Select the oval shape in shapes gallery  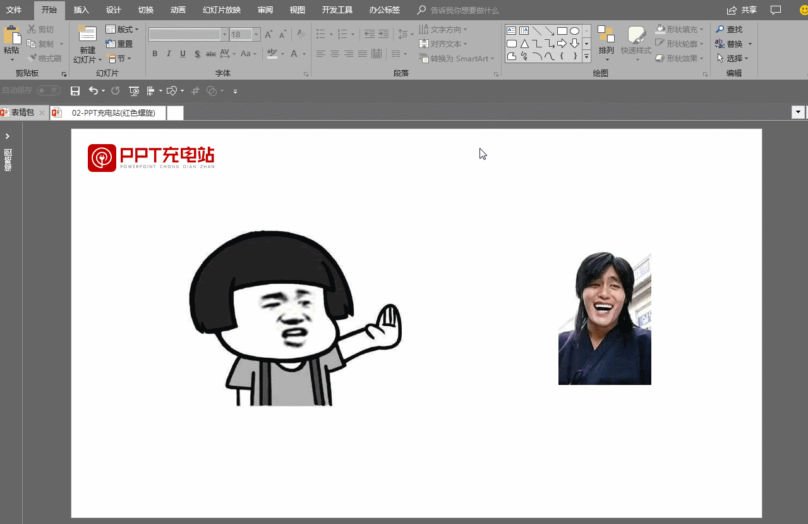(x=574, y=31)
